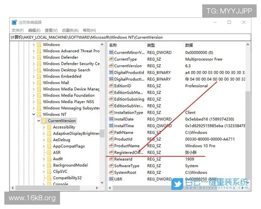This screenshot has height=209, width=261.
Task: Collapse the CurrentVersion tree node
Action: tap(38, 121)
